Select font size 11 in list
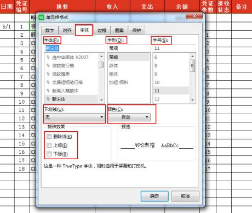The image size is (252, 213). pyautogui.click(x=171, y=91)
